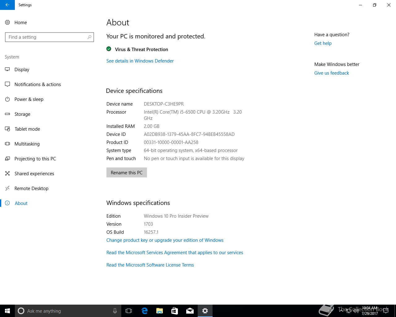The width and height of the screenshot is (396, 317).
Task: Open the Microsoft Software License Terms link
Action: pos(150,265)
